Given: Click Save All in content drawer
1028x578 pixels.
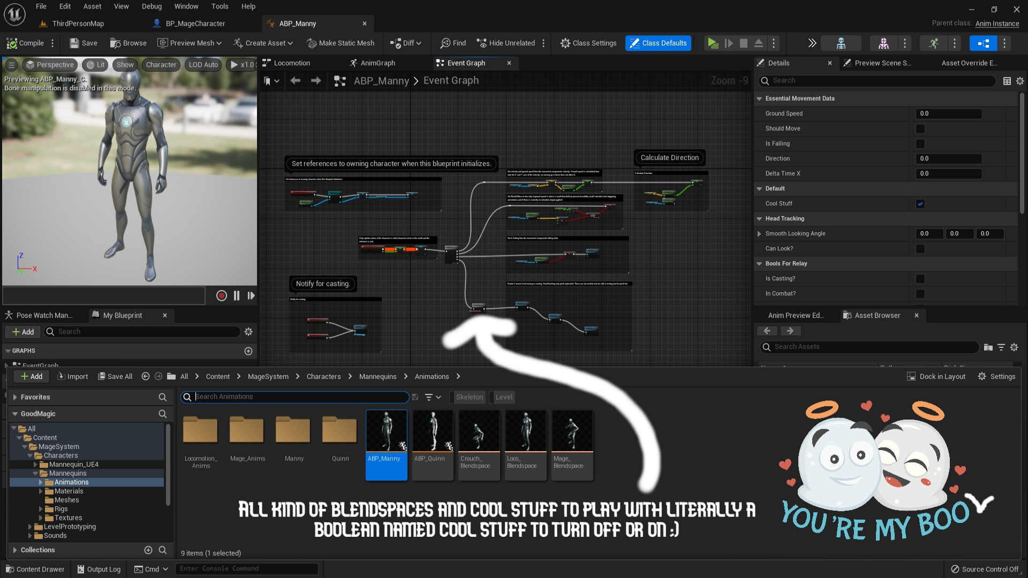Looking at the screenshot, I should tap(115, 377).
